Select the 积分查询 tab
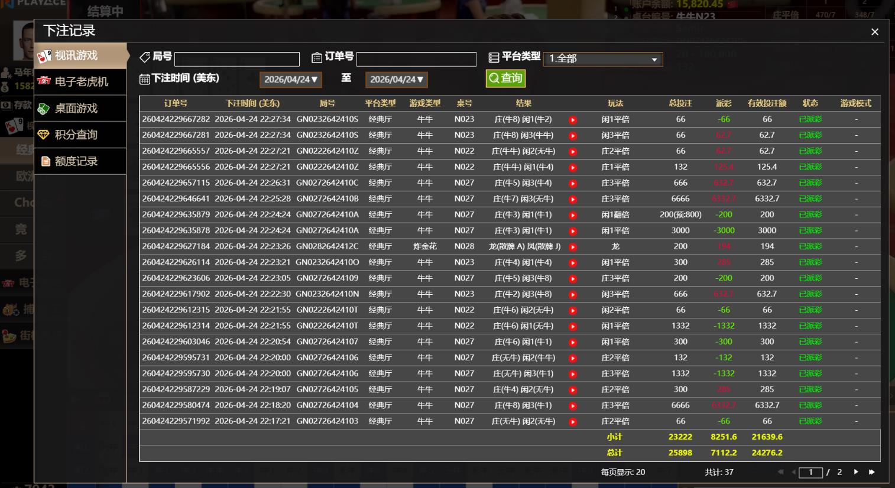 [80, 135]
